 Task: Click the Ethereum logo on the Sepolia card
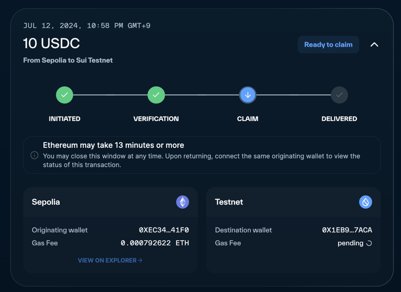tap(182, 202)
